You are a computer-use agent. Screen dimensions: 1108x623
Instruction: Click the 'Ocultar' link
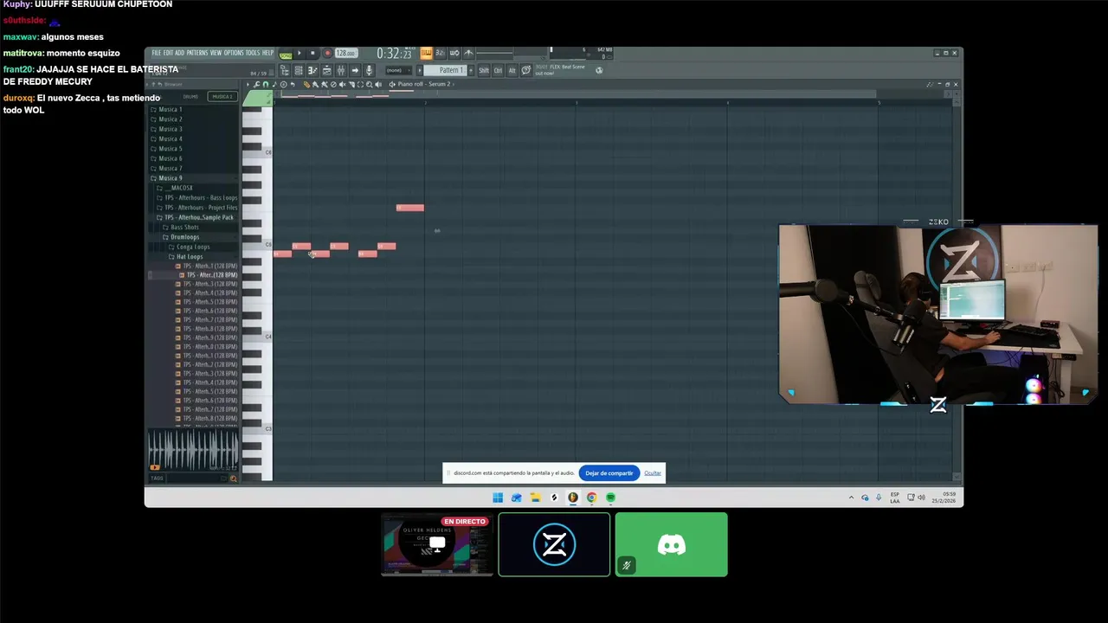653,473
